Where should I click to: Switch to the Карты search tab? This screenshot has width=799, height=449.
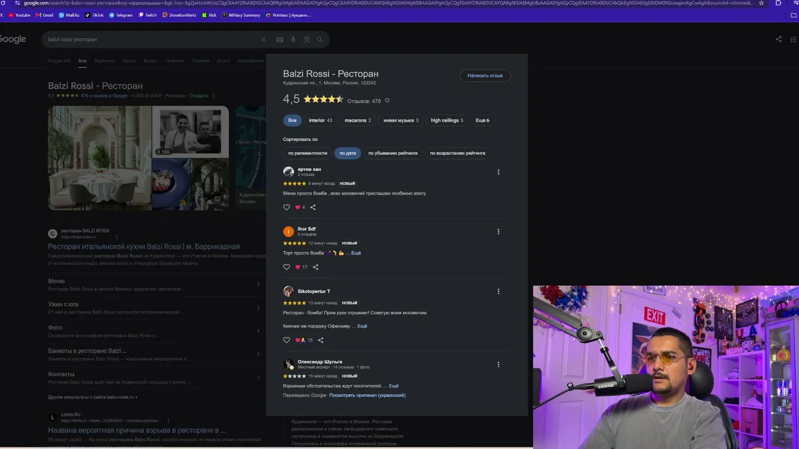tap(129, 61)
